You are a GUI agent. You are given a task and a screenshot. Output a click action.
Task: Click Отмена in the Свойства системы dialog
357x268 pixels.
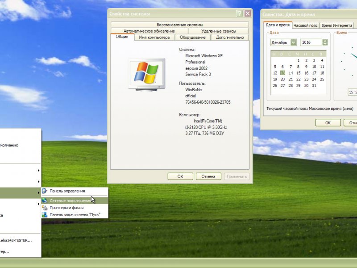tap(208, 176)
